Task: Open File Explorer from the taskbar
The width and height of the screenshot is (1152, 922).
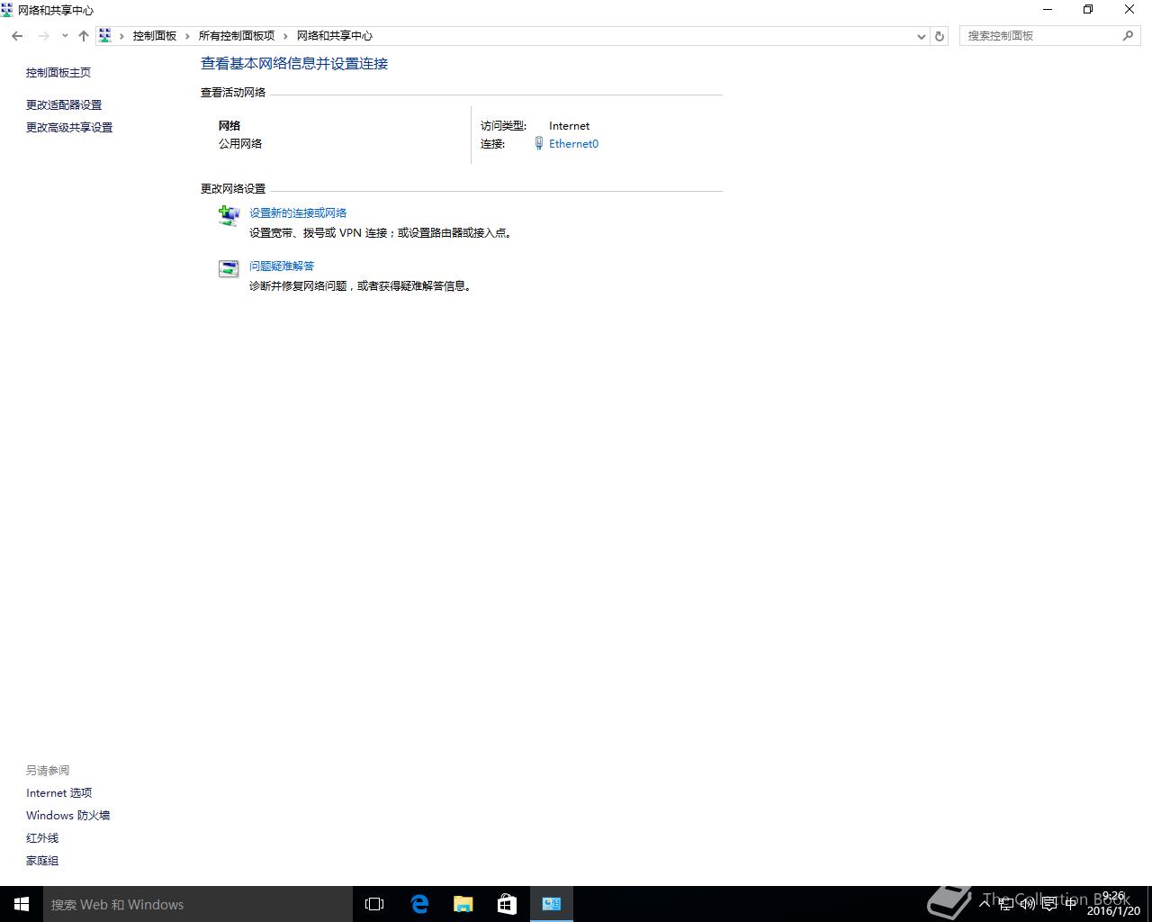Action: click(463, 904)
